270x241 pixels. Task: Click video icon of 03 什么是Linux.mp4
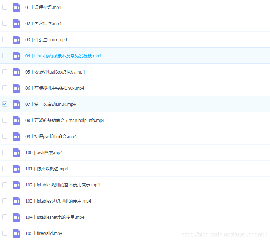(16, 40)
